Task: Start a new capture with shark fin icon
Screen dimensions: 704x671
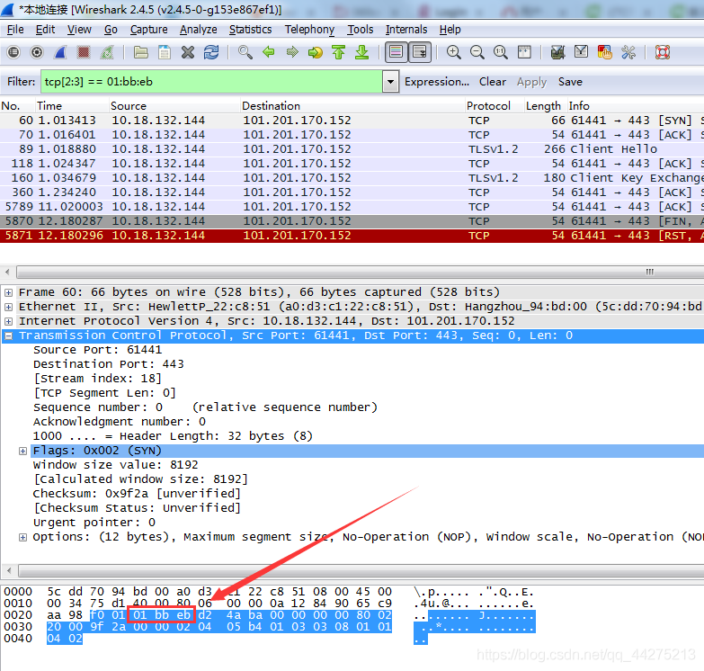Action: pos(60,52)
